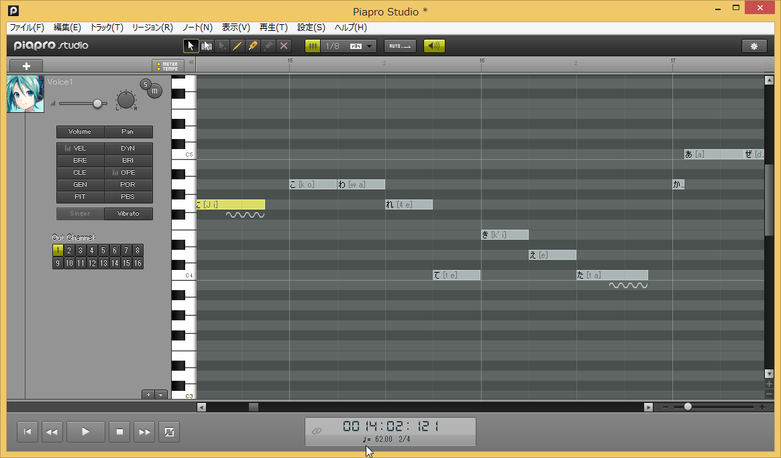Select Out Channel 1
Viewport: 781px width, 458px height.
[58, 250]
